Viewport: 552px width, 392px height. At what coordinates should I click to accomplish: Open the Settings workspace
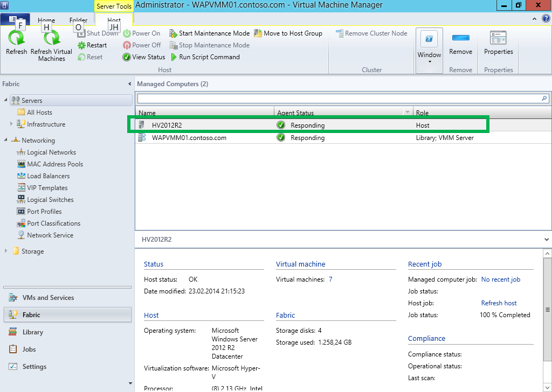coord(67,366)
